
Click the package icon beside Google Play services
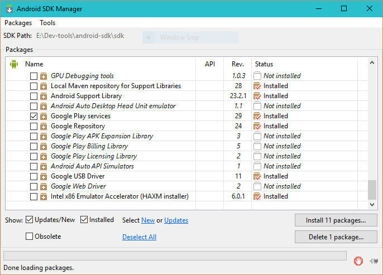point(44,116)
